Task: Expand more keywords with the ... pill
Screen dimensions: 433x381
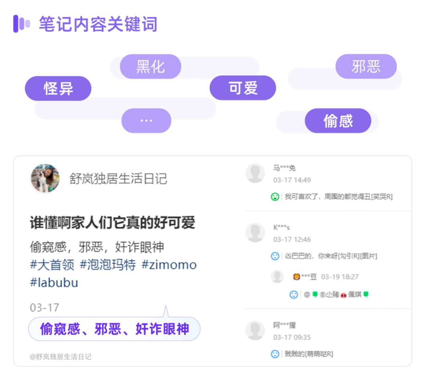Action: click(146, 120)
